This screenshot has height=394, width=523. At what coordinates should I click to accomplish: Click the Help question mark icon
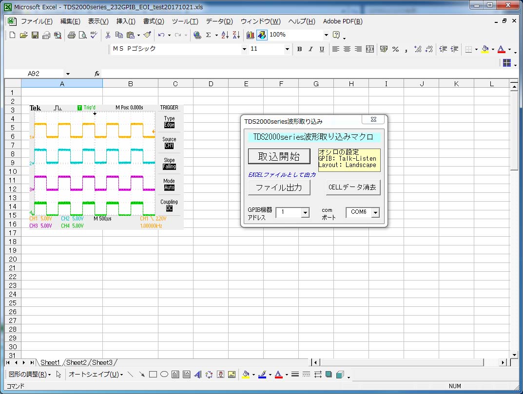(336, 35)
